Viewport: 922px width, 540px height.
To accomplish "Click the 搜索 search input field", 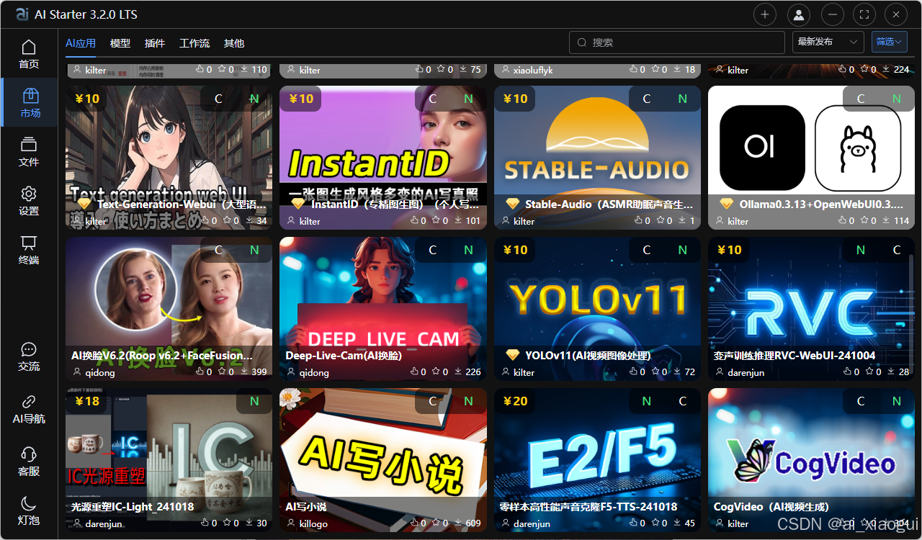I will click(x=677, y=42).
